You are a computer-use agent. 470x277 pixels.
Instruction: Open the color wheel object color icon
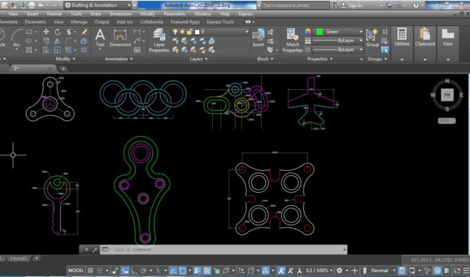tap(308, 31)
